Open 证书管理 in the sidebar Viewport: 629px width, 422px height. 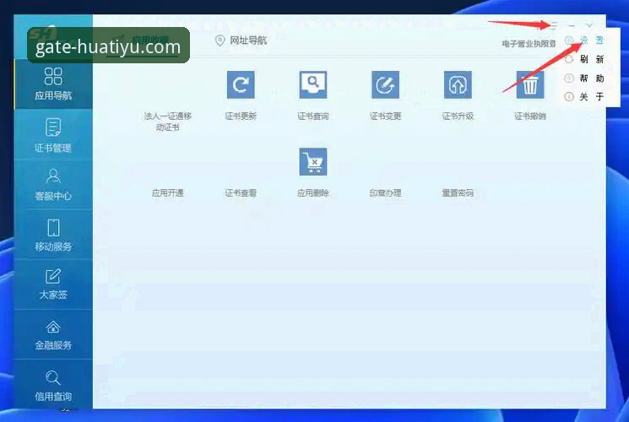53,135
